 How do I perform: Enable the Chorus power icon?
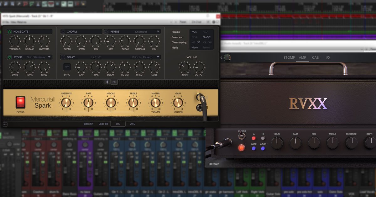coord(63,32)
